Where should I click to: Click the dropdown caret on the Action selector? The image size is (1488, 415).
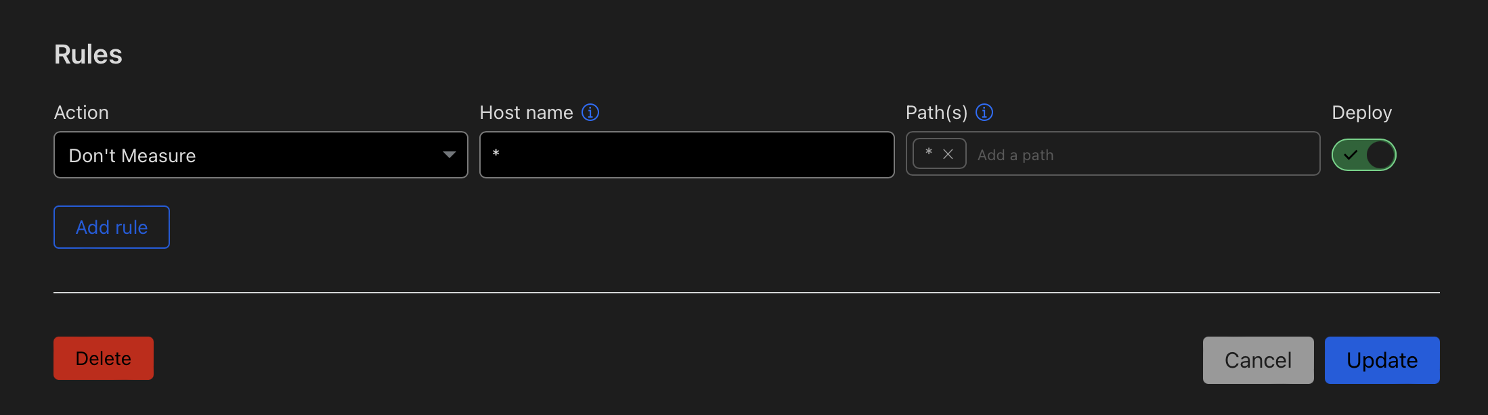coord(449,155)
